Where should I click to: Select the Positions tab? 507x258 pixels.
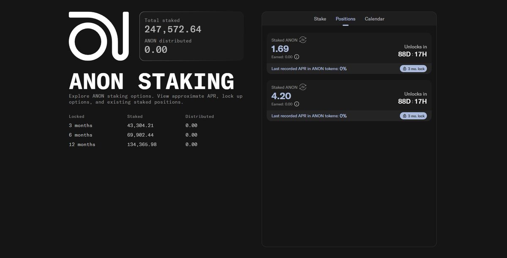[x=345, y=19]
